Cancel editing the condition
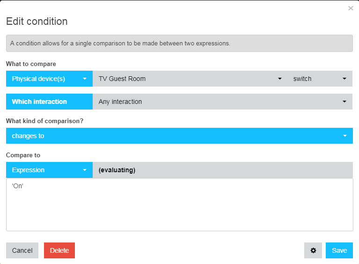The height and width of the screenshot is (264, 359). coord(22,250)
